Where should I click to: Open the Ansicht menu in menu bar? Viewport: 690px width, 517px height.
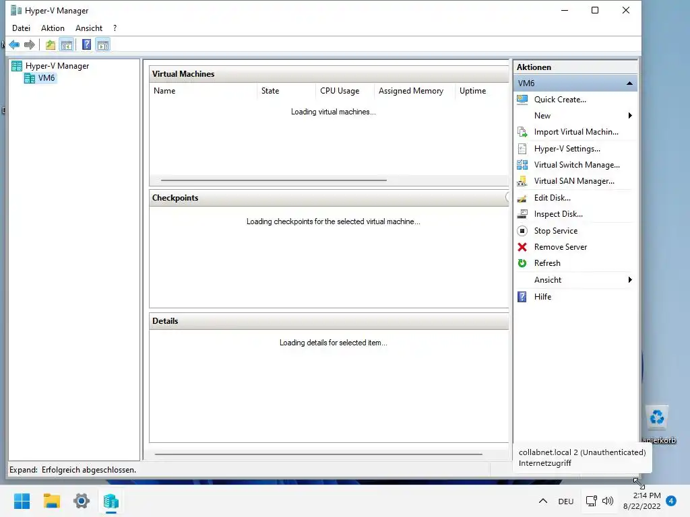(x=88, y=28)
